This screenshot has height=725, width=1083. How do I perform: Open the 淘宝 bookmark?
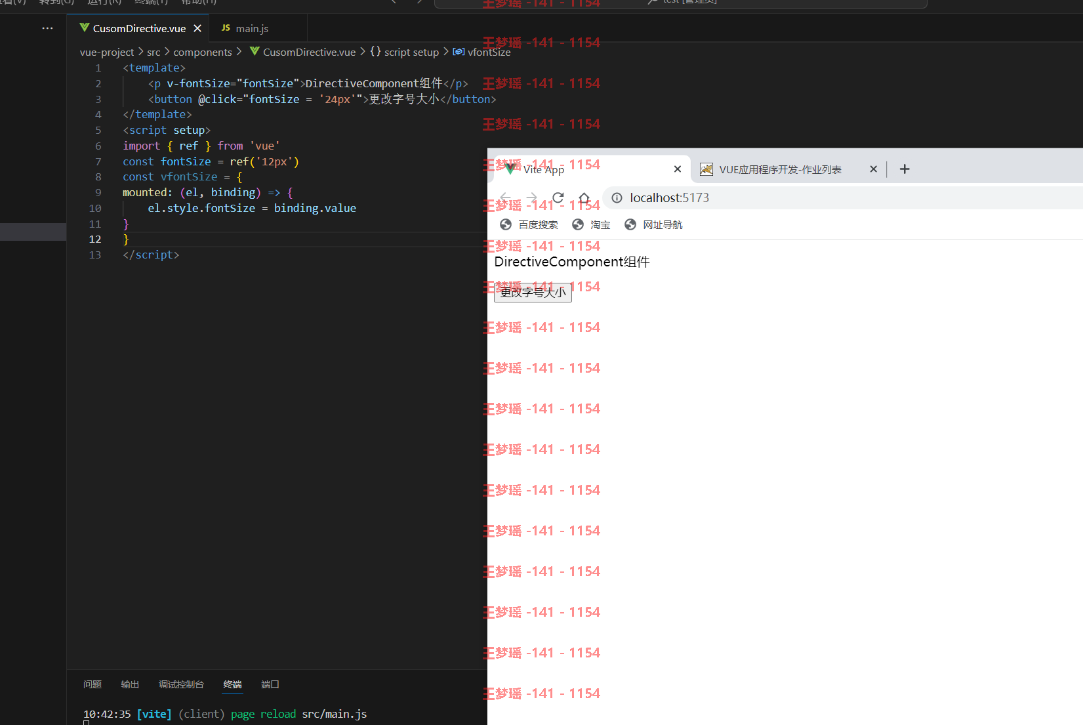pyautogui.click(x=591, y=224)
